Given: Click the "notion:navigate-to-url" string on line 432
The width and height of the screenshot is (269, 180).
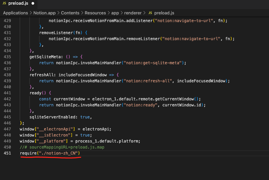Looking at the screenshot, I should point(191,39).
